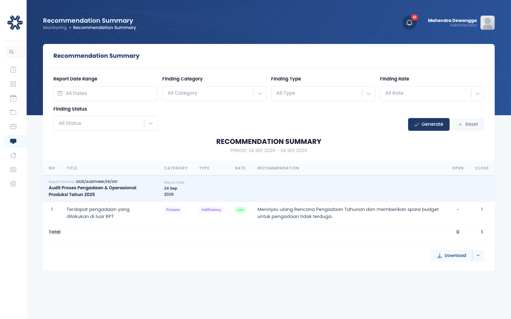Click the OPEN column header
This screenshot has width=511, height=319.
point(458,168)
